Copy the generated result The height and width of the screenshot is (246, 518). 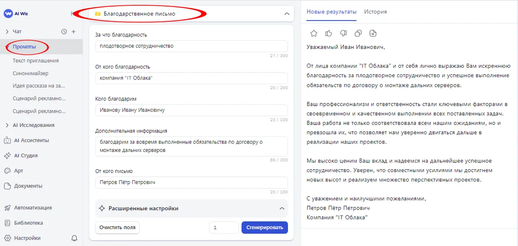click(x=358, y=33)
